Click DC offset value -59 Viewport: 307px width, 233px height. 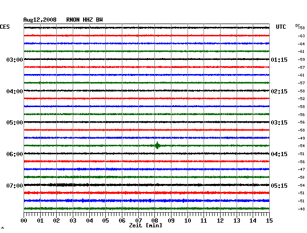coord(301,59)
